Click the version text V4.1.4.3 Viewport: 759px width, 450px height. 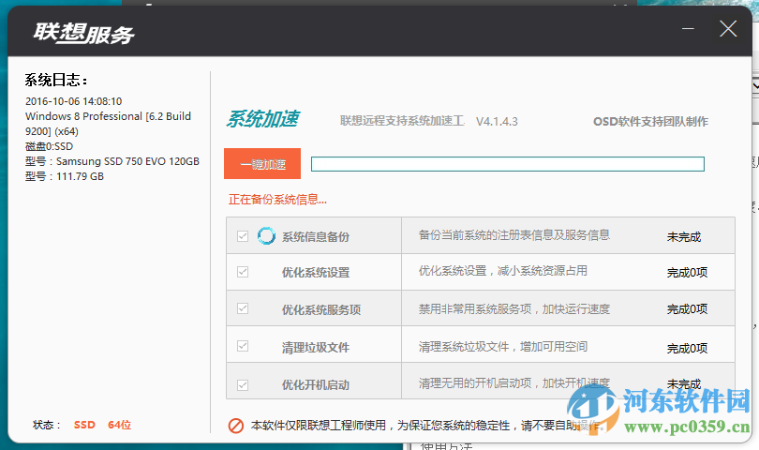tap(497, 122)
